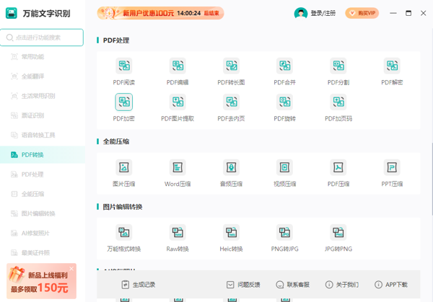Open 票证识别 in the sidebar

(32, 115)
